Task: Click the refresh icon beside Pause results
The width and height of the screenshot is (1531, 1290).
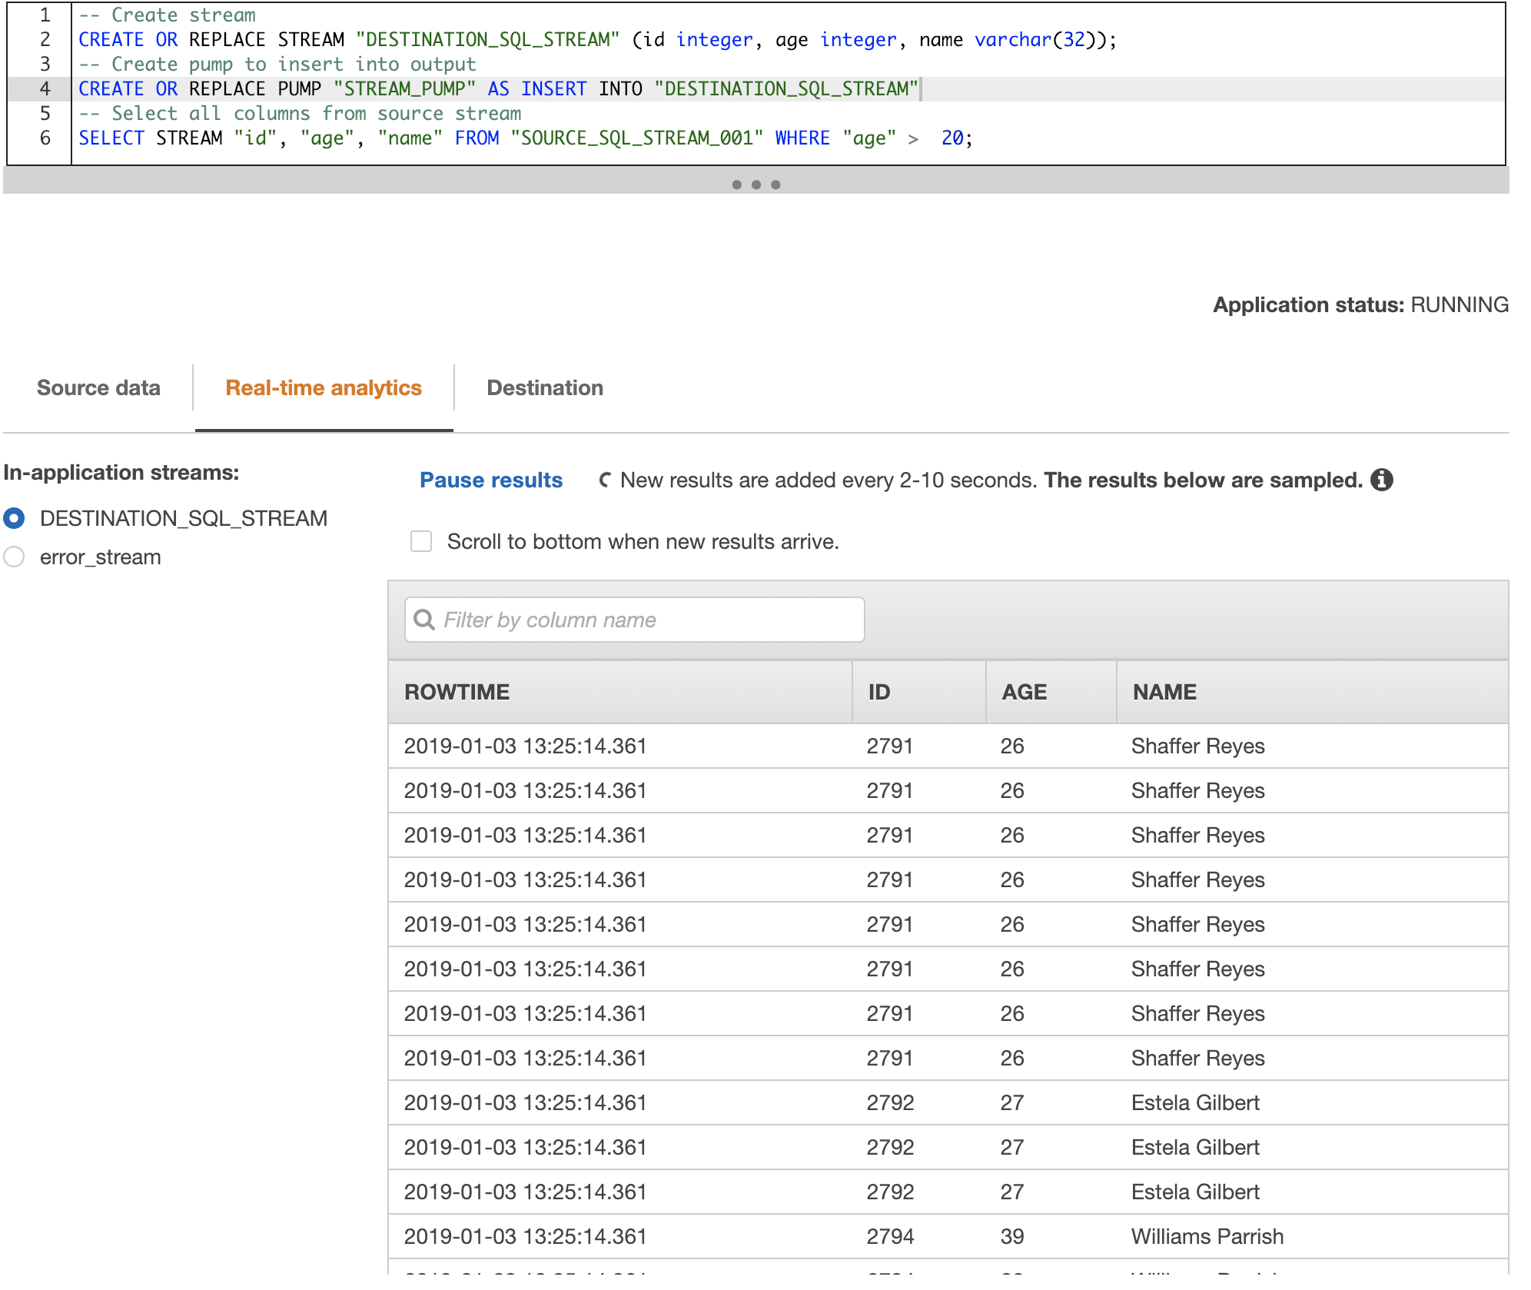Action: point(604,480)
